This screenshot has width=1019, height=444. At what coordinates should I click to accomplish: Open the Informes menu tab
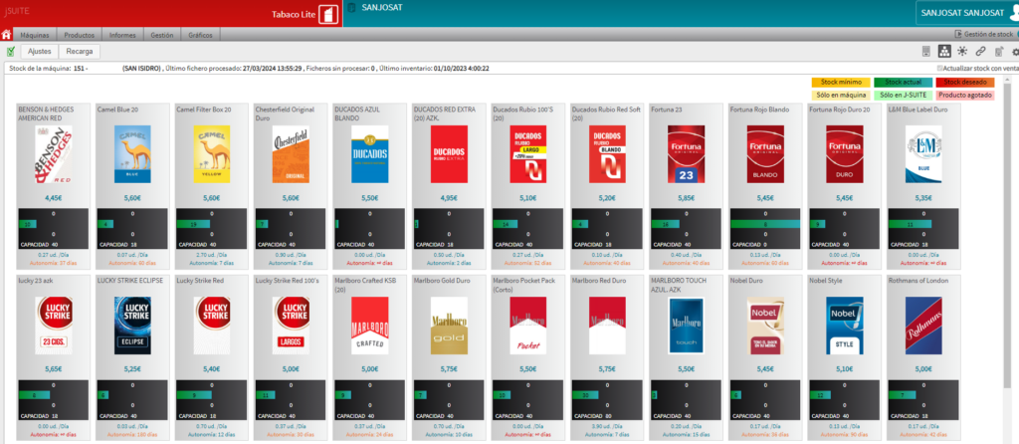122,35
